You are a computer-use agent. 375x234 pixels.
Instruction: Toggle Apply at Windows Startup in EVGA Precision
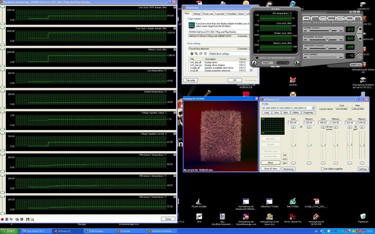[257, 58]
